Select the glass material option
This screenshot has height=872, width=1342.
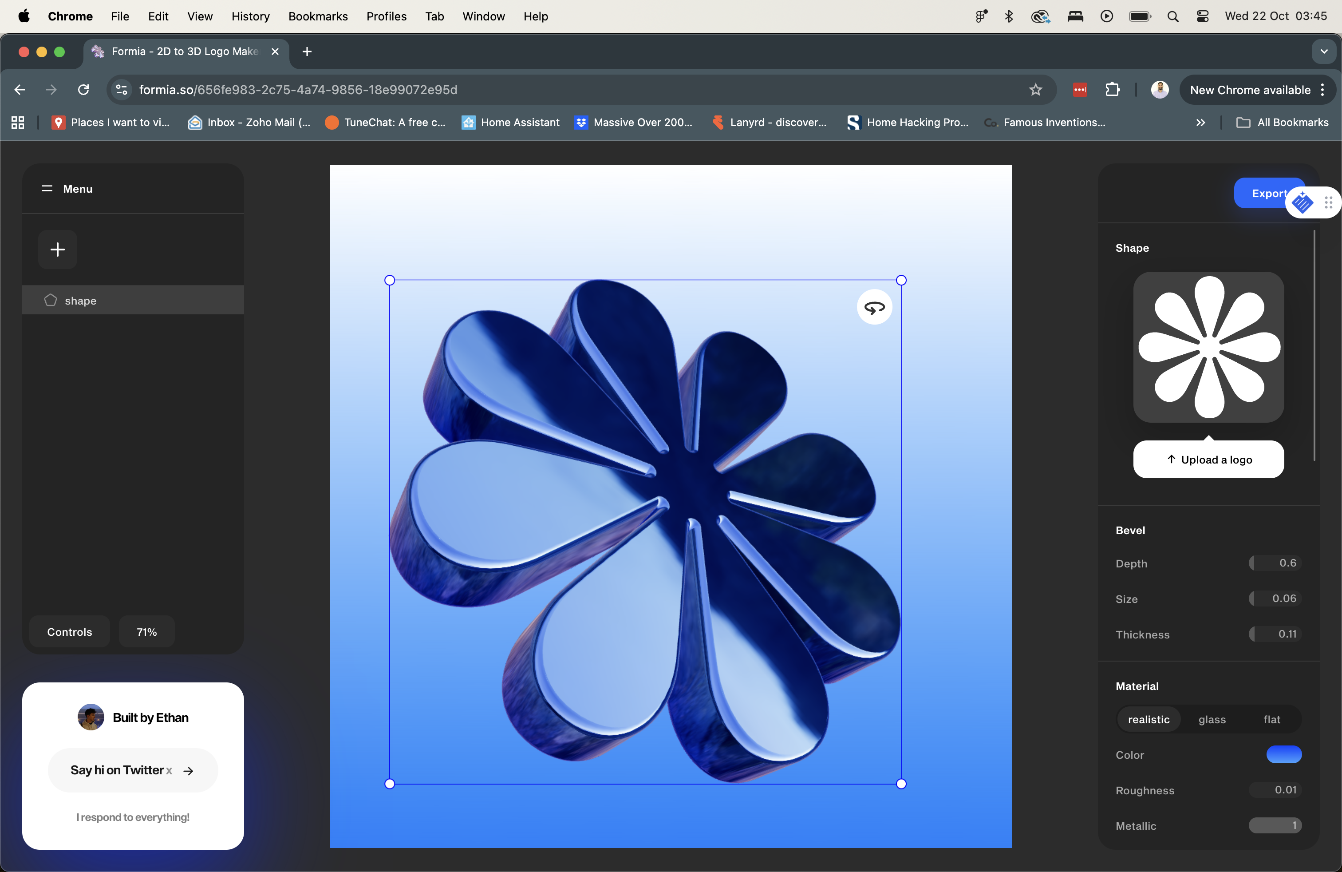[1213, 719]
